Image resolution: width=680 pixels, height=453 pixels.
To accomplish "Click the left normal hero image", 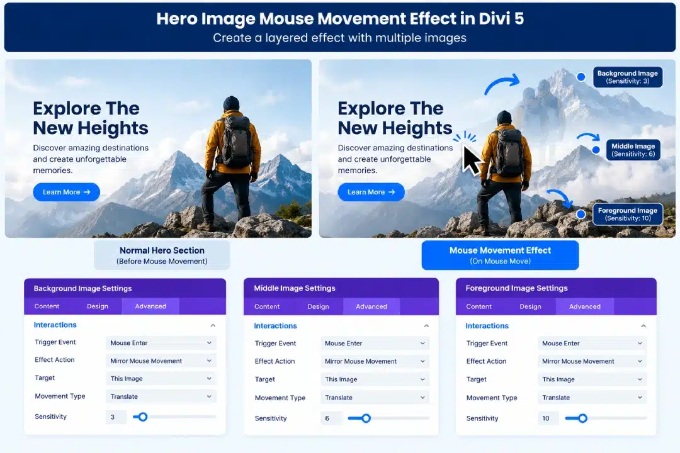I will click(158, 148).
